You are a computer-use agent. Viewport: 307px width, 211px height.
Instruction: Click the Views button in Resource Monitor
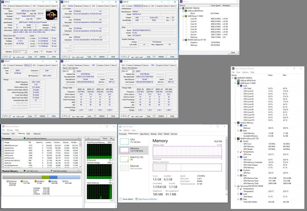point(105,138)
